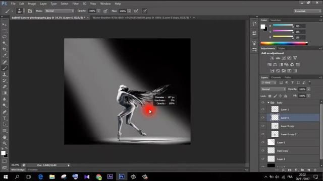The image size is (323, 181).
Task: Switch to the Channels tab
Action: pos(276,77)
